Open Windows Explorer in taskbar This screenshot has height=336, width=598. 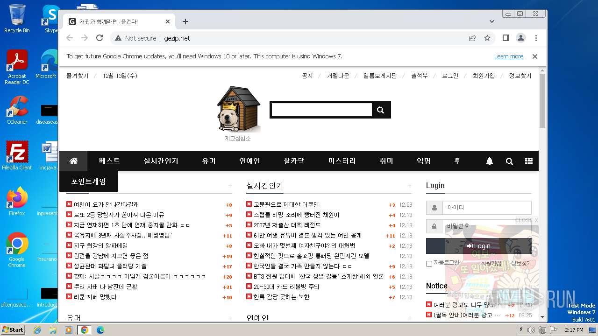click(x=53, y=330)
